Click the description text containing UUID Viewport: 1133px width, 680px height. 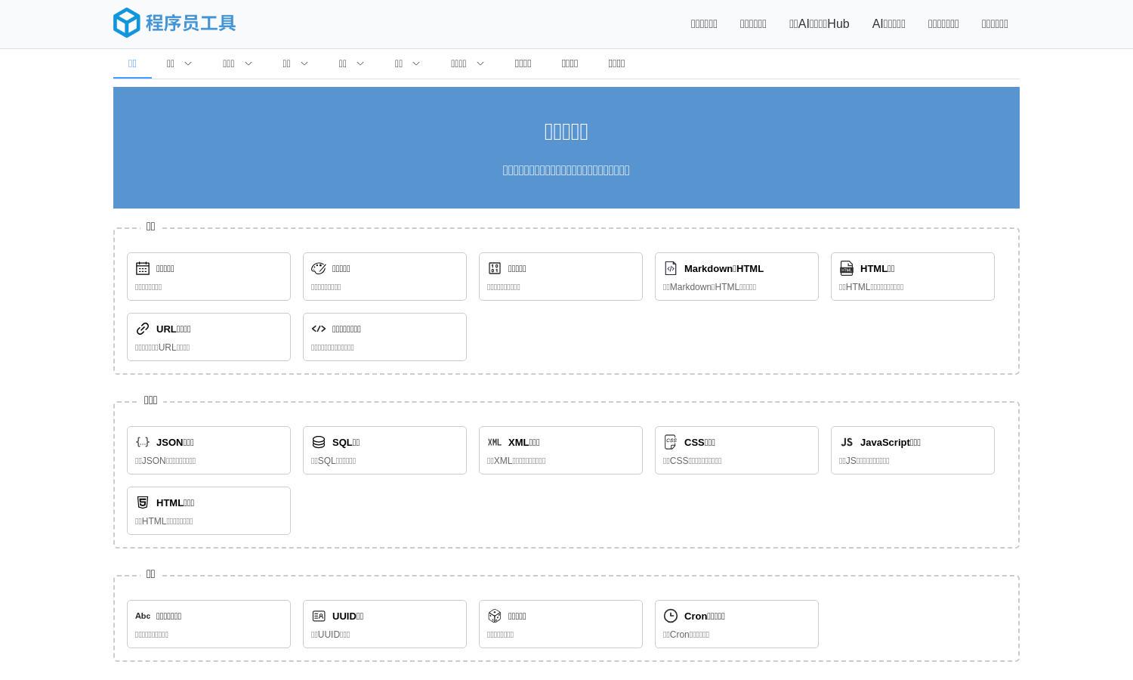(330, 635)
